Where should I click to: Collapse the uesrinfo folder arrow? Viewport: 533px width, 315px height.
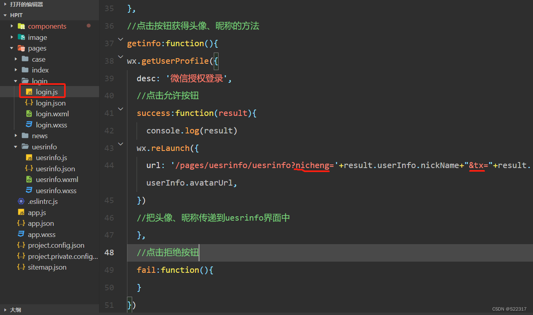click(16, 147)
